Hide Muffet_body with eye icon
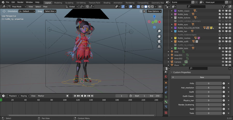Image resolution: width=233 pixels, height=120 pixels. [x=223, y=14]
